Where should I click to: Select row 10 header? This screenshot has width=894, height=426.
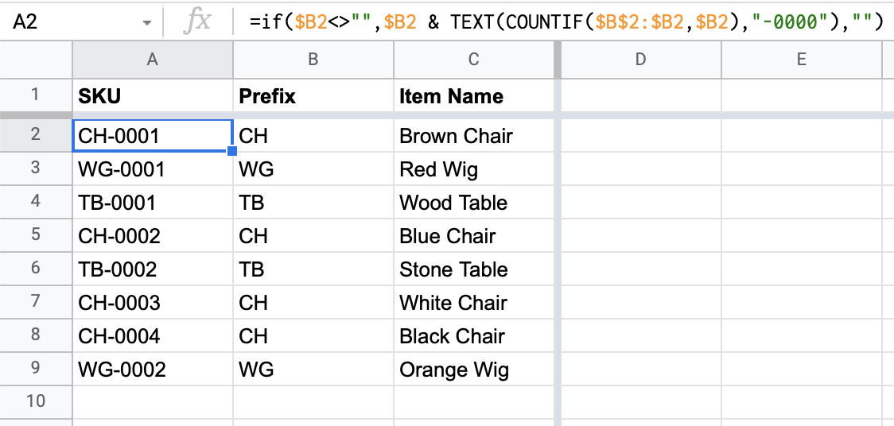coord(36,401)
